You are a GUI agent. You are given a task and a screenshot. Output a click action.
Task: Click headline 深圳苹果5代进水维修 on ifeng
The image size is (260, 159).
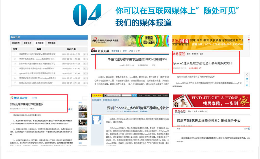point(209,121)
